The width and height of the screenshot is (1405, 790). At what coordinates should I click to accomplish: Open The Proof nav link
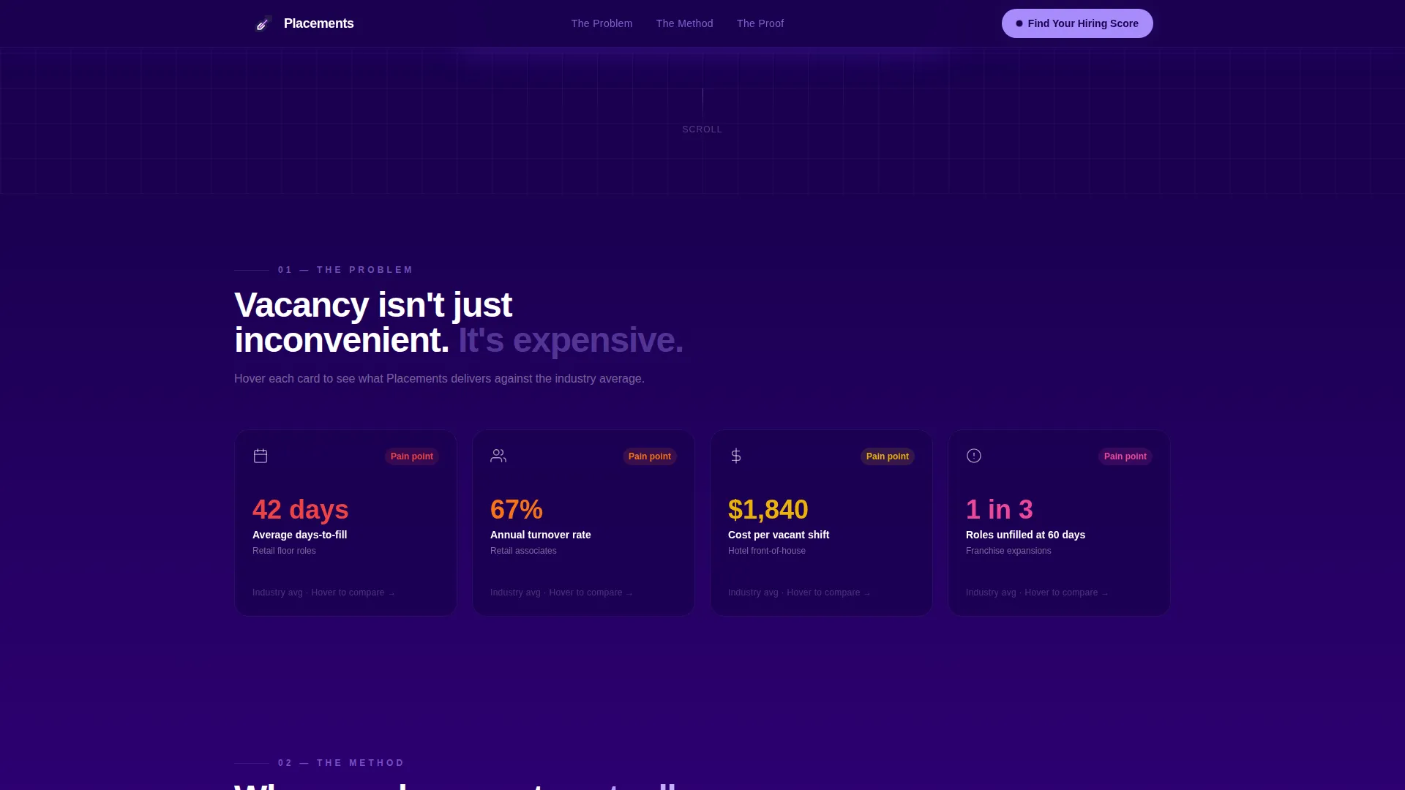[760, 23]
